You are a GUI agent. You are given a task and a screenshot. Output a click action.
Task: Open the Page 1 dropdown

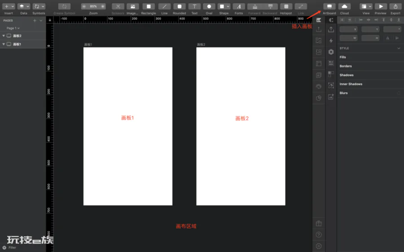13,28
